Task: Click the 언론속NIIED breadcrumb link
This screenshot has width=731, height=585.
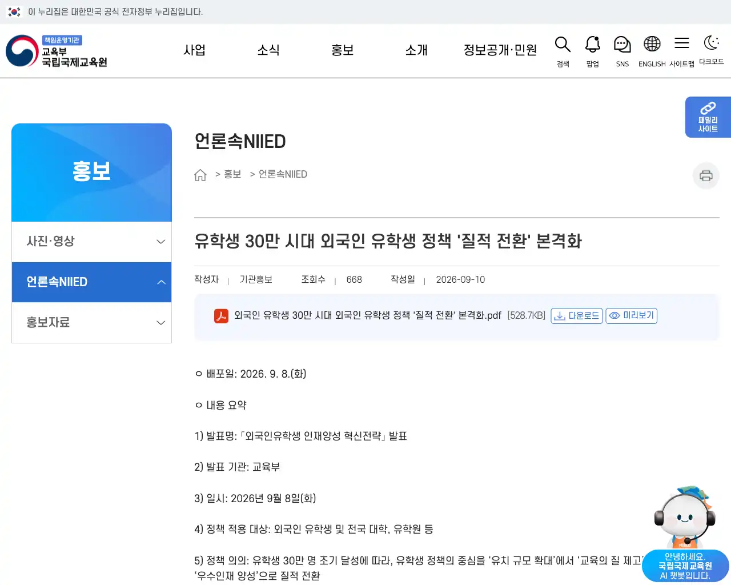Action: 283,174
